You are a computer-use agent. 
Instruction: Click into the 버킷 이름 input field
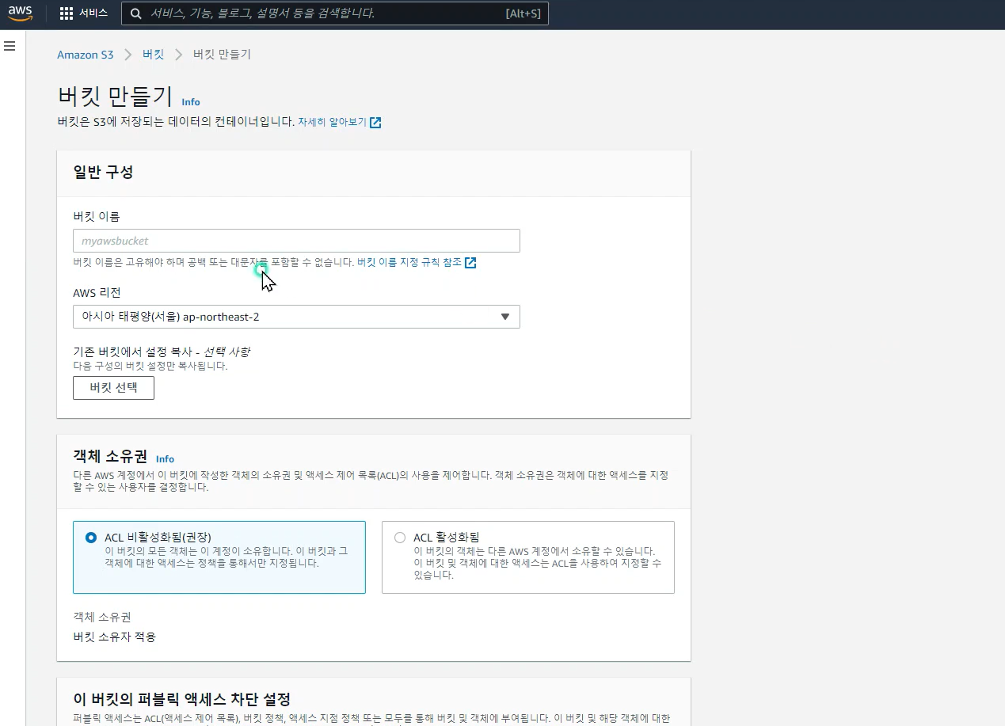point(296,241)
